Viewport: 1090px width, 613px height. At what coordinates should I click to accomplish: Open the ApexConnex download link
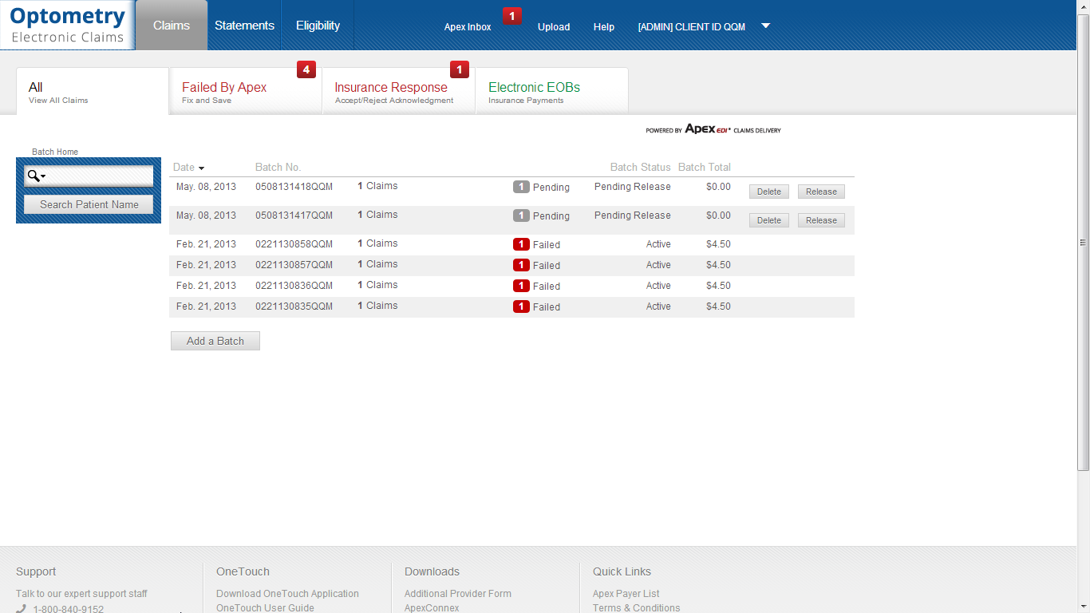tap(432, 607)
